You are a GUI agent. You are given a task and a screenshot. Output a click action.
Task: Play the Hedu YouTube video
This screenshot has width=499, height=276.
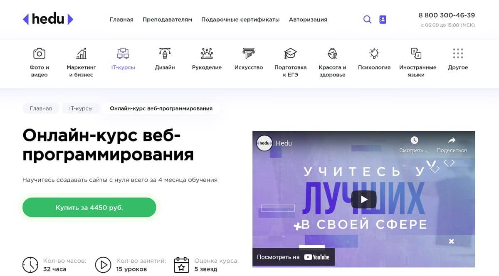point(364,199)
